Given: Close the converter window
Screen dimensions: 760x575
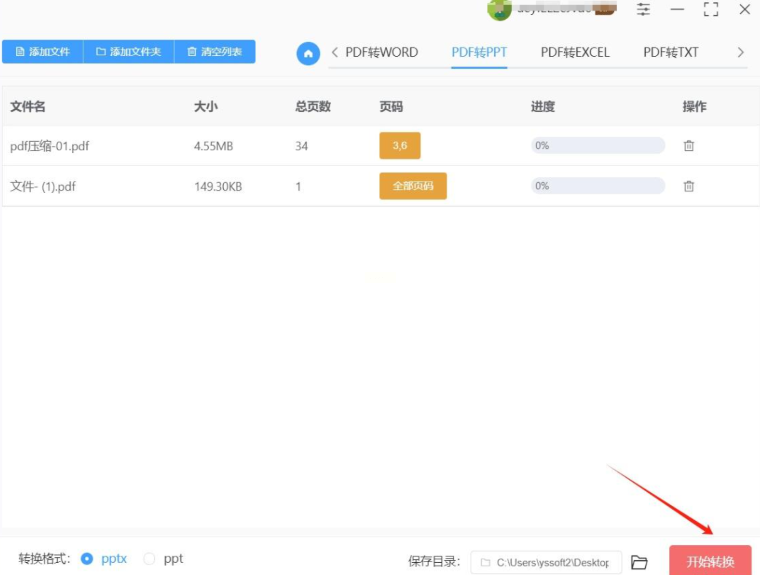Looking at the screenshot, I should click(x=745, y=9).
